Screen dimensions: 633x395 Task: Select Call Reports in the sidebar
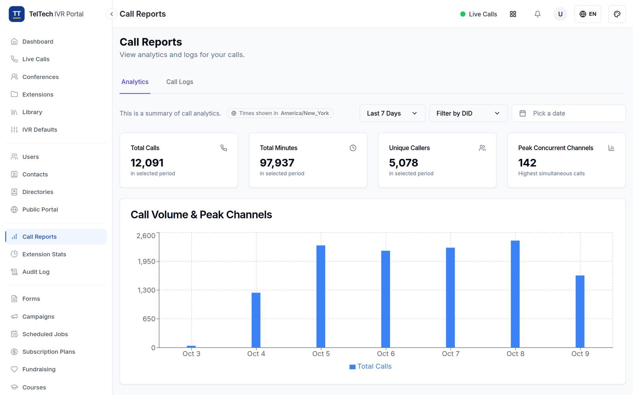(56, 237)
